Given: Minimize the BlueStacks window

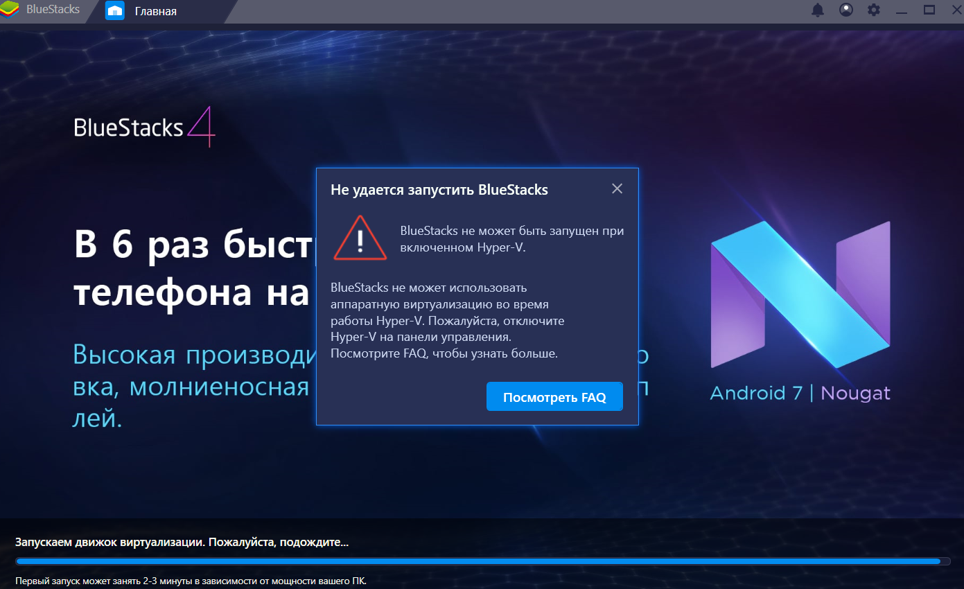Looking at the screenshot, I should coord(902,10).
